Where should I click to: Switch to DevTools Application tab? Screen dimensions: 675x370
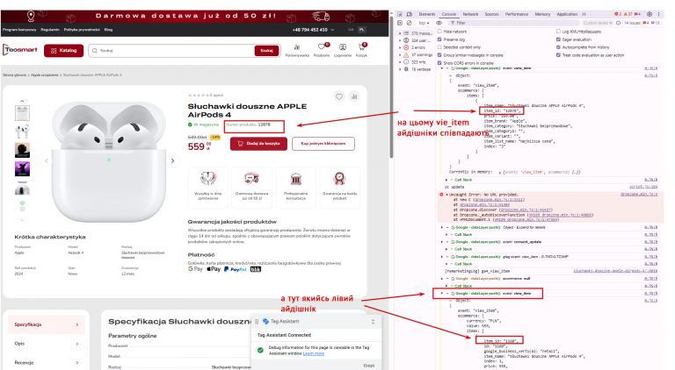(x=567, y=14)
